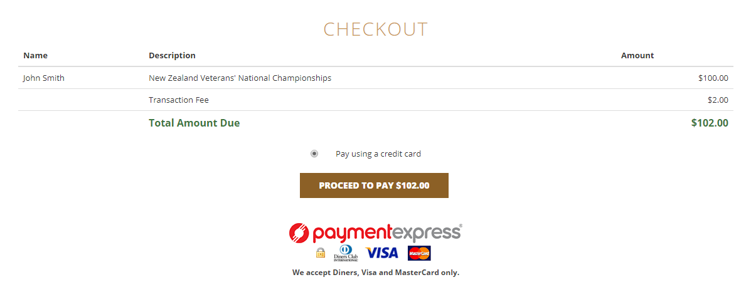Click the VISA card logo
The image size is (751, 292).
pyautogui.click(x=381, y=253)
